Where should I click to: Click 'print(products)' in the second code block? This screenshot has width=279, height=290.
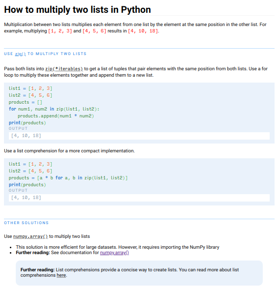point(27,185)
